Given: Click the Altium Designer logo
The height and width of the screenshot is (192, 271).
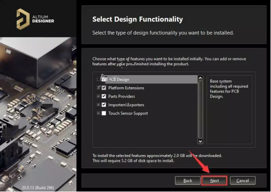Looking at the screenshot, I should (x=35, y=19).
